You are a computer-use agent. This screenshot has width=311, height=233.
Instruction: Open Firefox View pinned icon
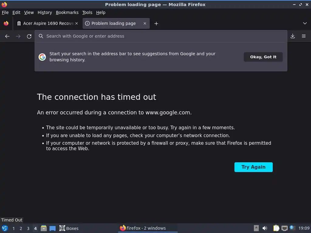[6, 23]
